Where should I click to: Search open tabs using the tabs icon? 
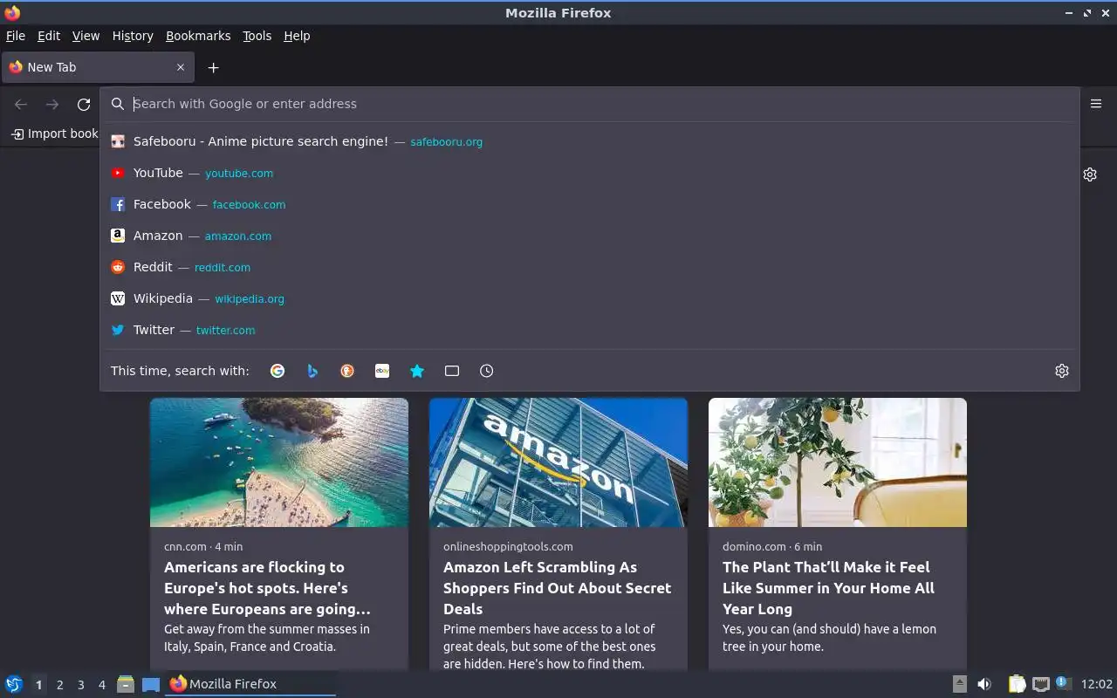[452, 371]
